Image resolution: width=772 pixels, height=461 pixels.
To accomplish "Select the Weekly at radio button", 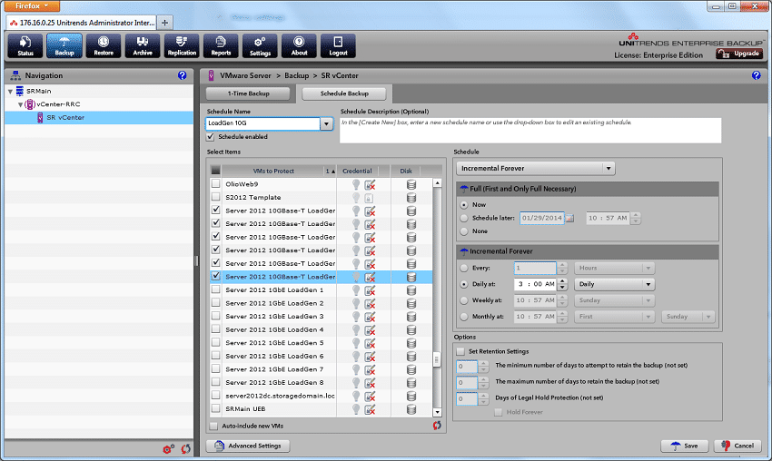I will [464, 300].
